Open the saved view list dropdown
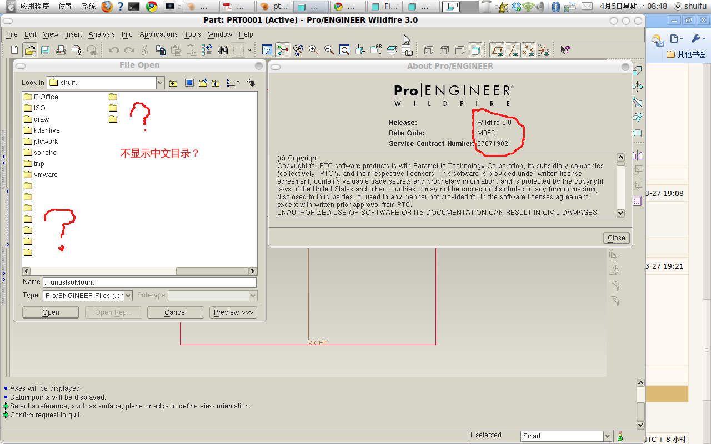Viewport: 711px width, 444px height. [x=376, y=50]
